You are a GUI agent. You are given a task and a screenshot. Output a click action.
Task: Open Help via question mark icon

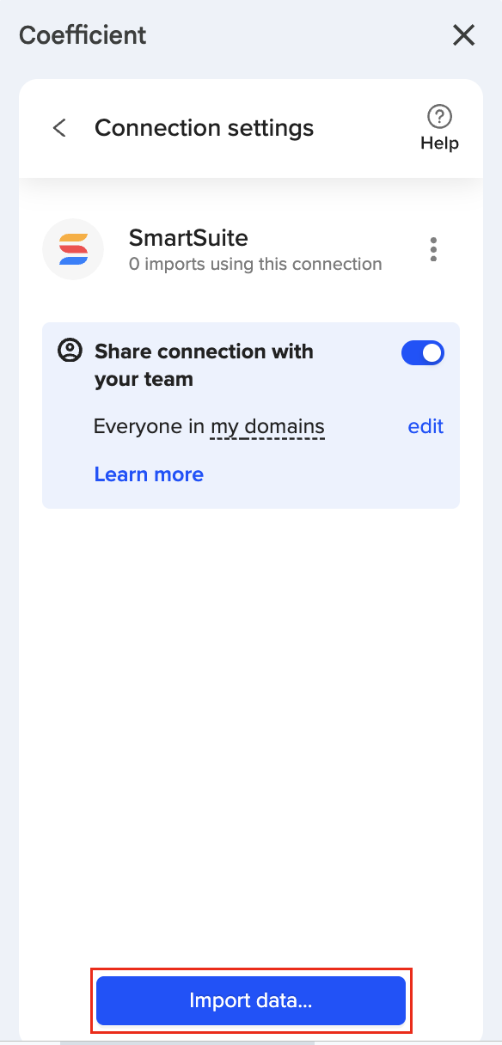[x=439, y=116]
